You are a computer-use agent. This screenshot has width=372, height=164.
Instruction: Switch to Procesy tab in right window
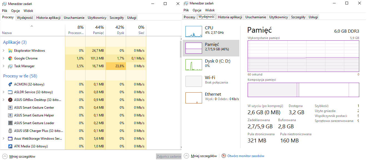(190, 17)
